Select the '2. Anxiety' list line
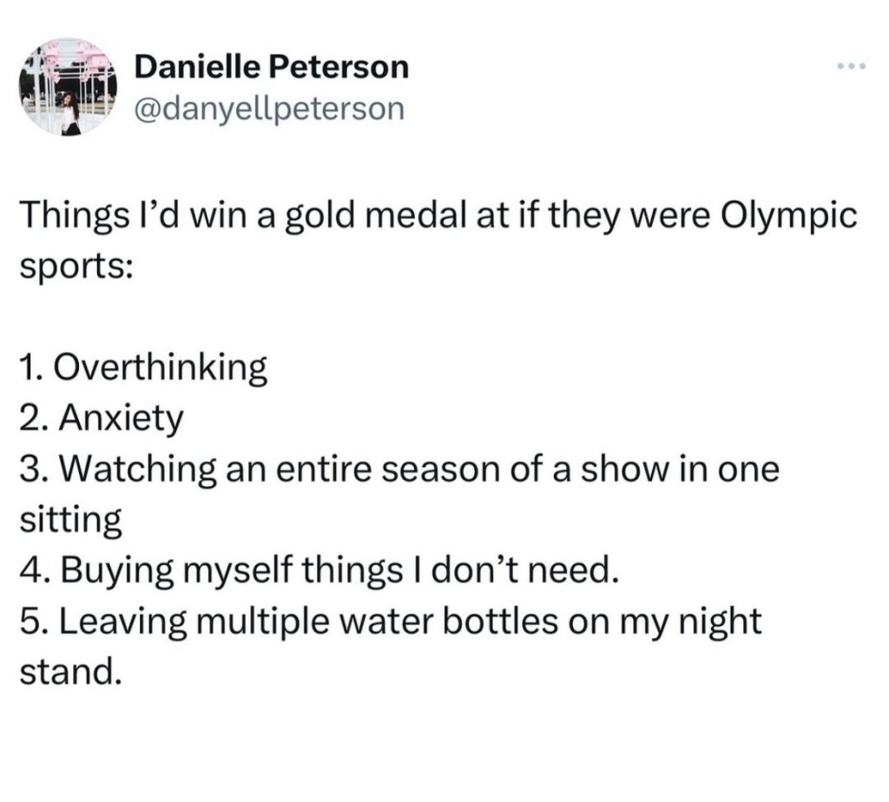Viewport: 889px width, 802px height. 101,419
